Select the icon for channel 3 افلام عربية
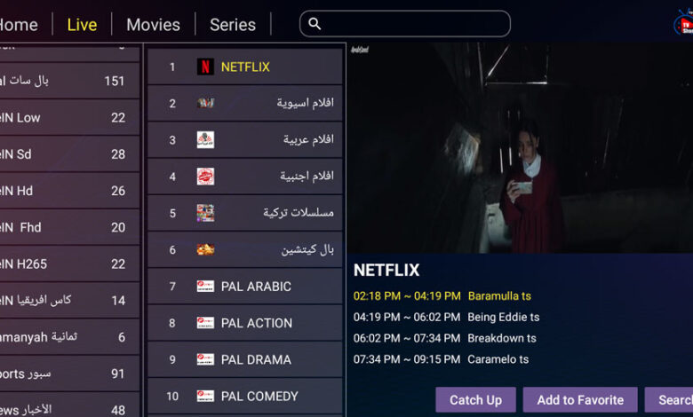This screenshot has height=417, width=693. (x=205, y=140)
